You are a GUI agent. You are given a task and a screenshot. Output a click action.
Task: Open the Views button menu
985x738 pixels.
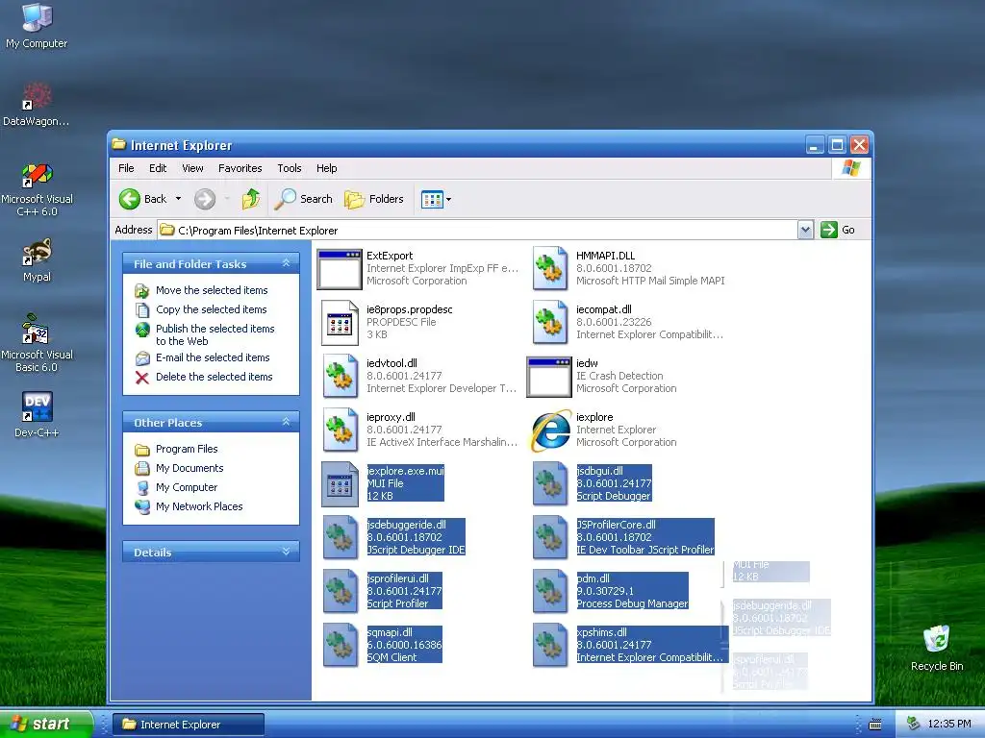(436, 200)
